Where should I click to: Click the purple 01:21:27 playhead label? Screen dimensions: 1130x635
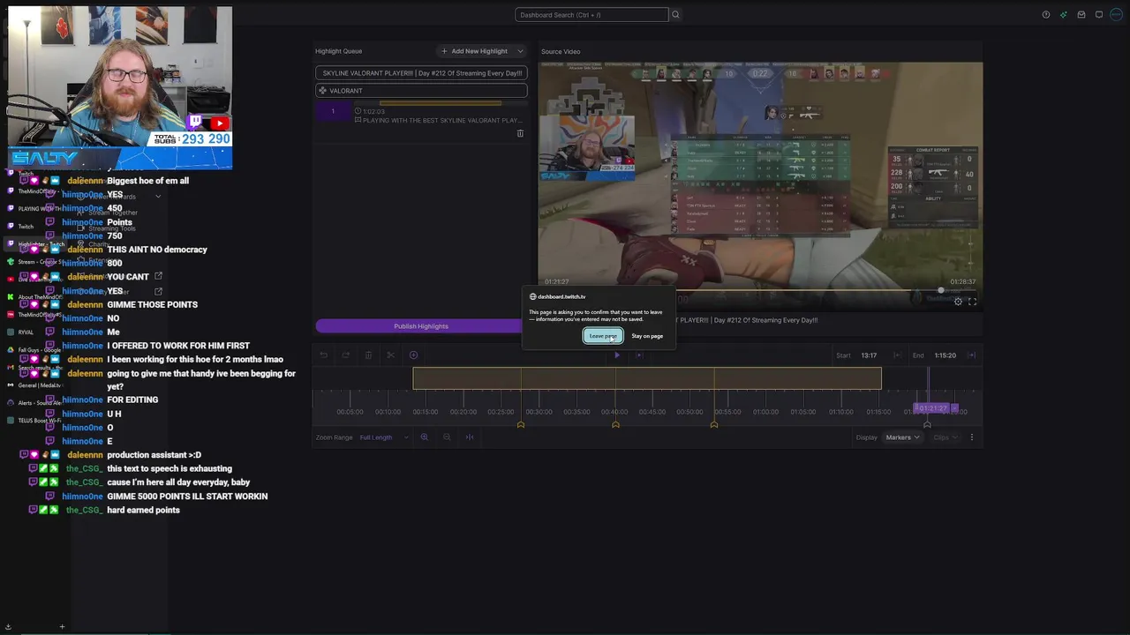click(x=931, y=408)
